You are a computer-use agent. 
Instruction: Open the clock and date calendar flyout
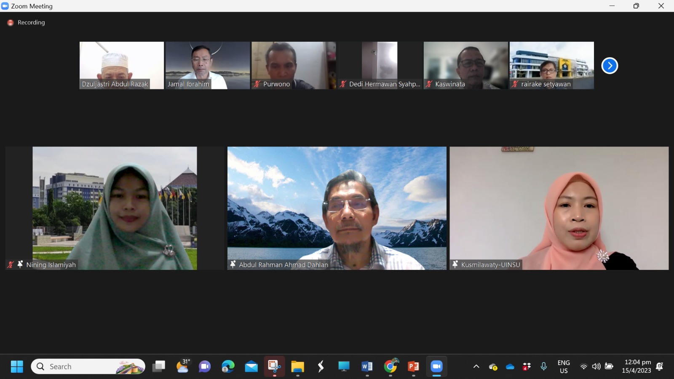(637, 366)
